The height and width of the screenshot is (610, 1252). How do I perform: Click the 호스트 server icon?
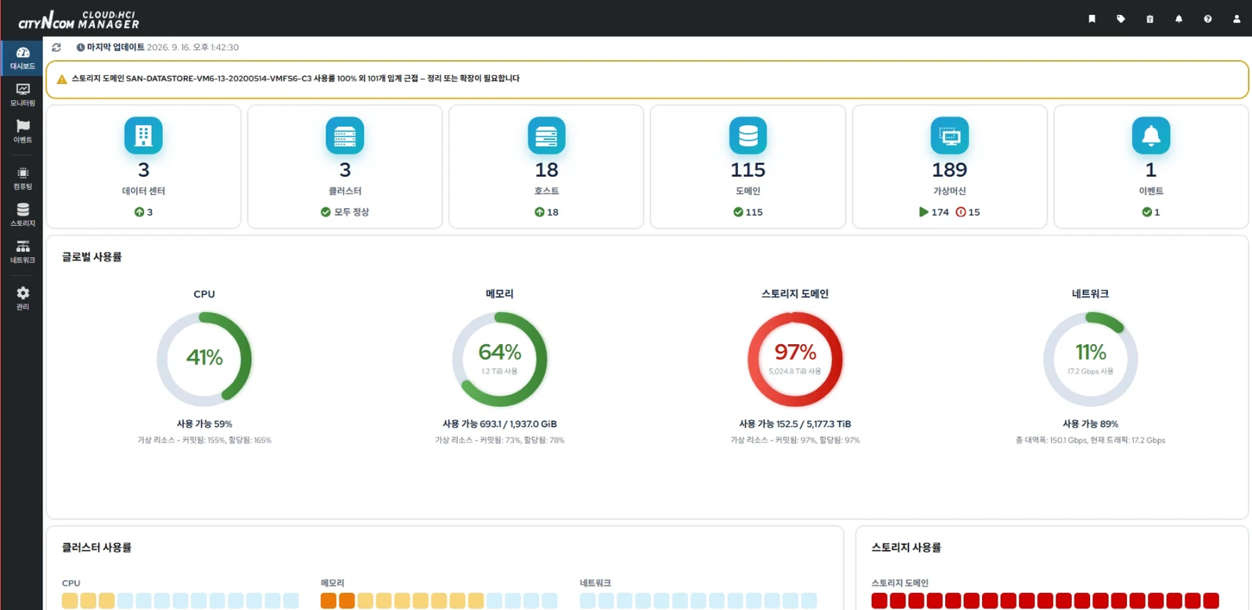click(x=546, y=136)
